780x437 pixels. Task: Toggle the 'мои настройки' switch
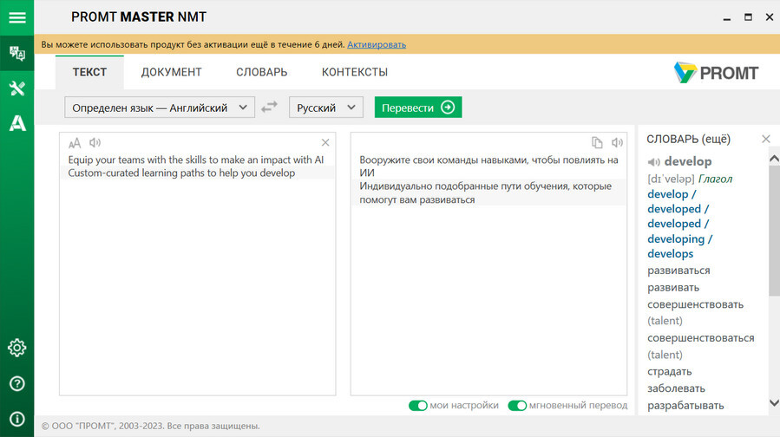(418, 406)
